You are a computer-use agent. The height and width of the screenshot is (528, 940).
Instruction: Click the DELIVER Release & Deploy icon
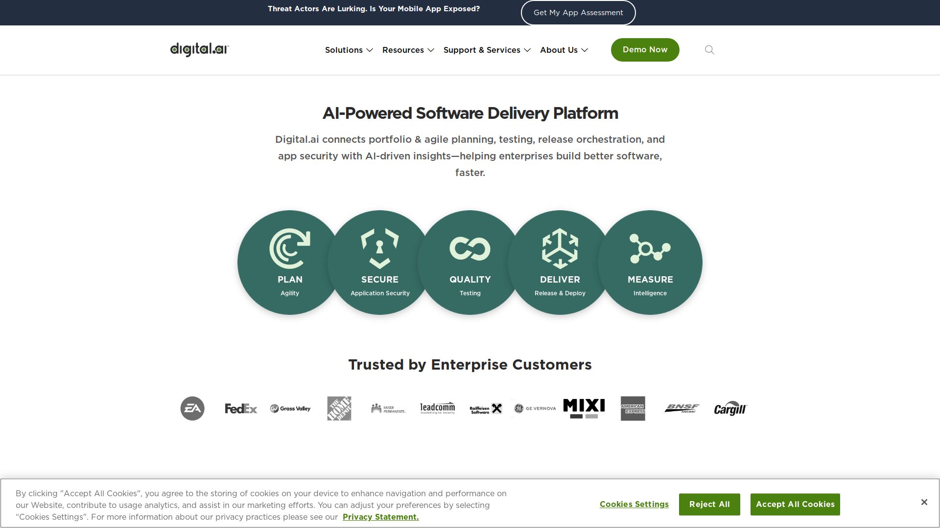click(560, 249)
